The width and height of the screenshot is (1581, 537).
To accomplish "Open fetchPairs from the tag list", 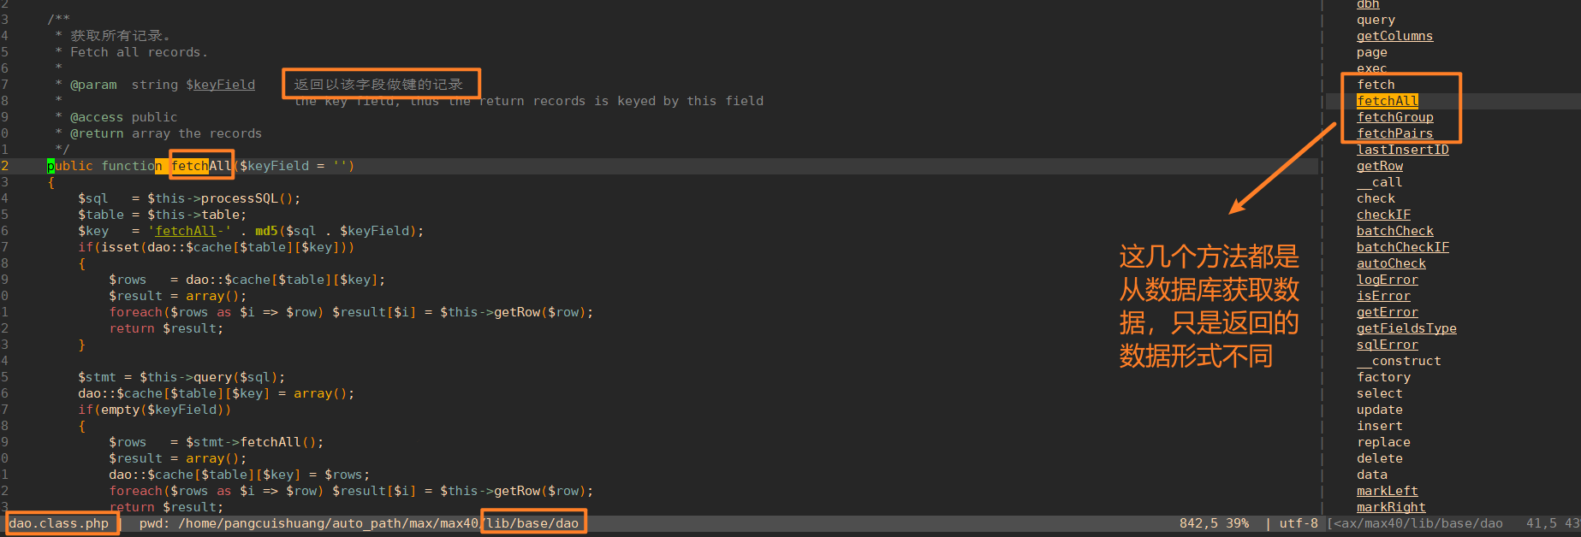I will coord(1394,133).
